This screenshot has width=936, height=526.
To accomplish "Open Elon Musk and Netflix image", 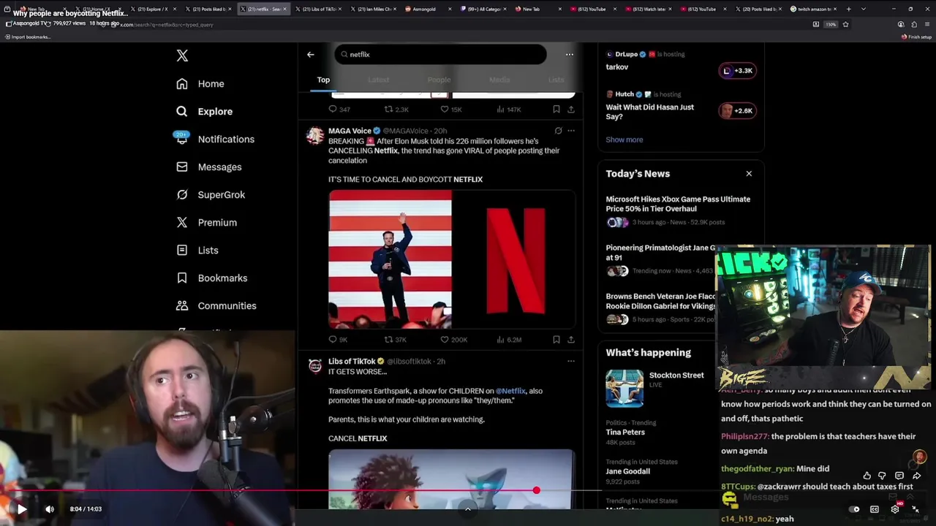I will [x=452, y=259].
